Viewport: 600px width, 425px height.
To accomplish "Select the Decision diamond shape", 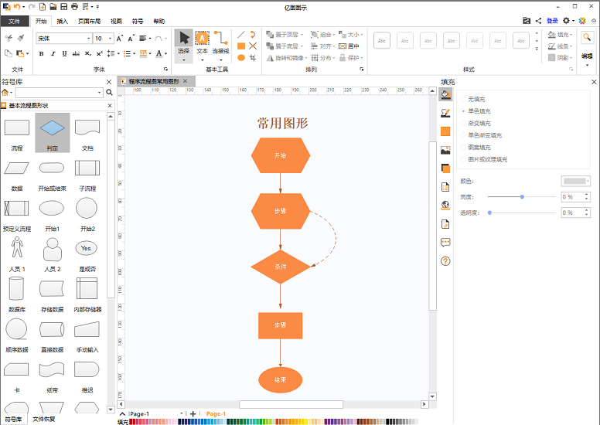I will click(x=53, y=132).
